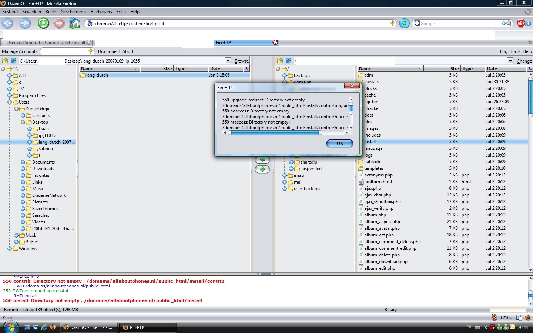Go up one local directory icon

(5, 61)
